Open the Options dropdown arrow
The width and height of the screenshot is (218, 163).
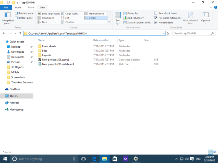tap(205, 23)
